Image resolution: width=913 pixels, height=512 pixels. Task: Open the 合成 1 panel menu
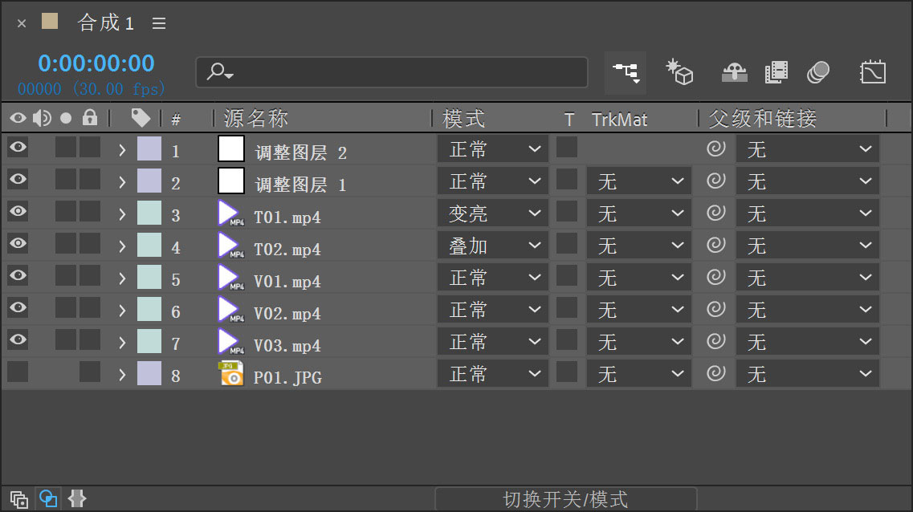(159, 23)
